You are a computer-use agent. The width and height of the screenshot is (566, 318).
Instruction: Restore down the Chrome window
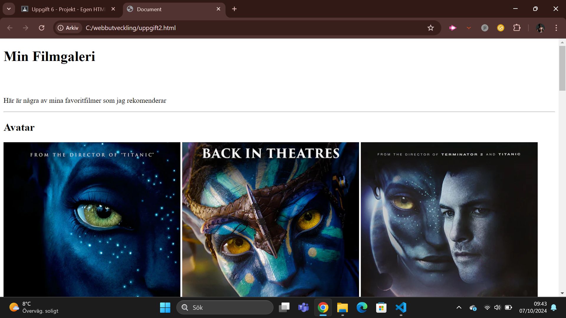pyautogui.click(x=536, y=9)
